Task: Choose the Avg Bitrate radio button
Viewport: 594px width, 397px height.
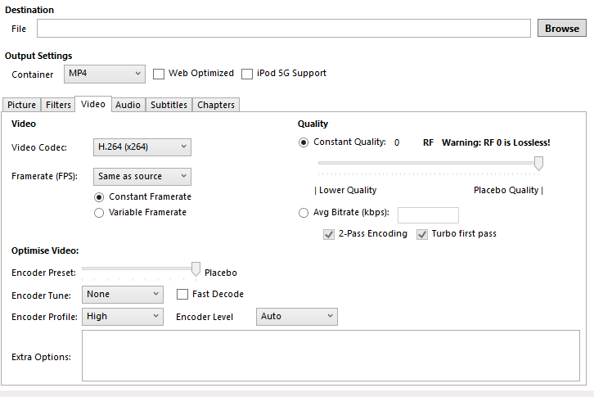Action: tap(304, 214)
